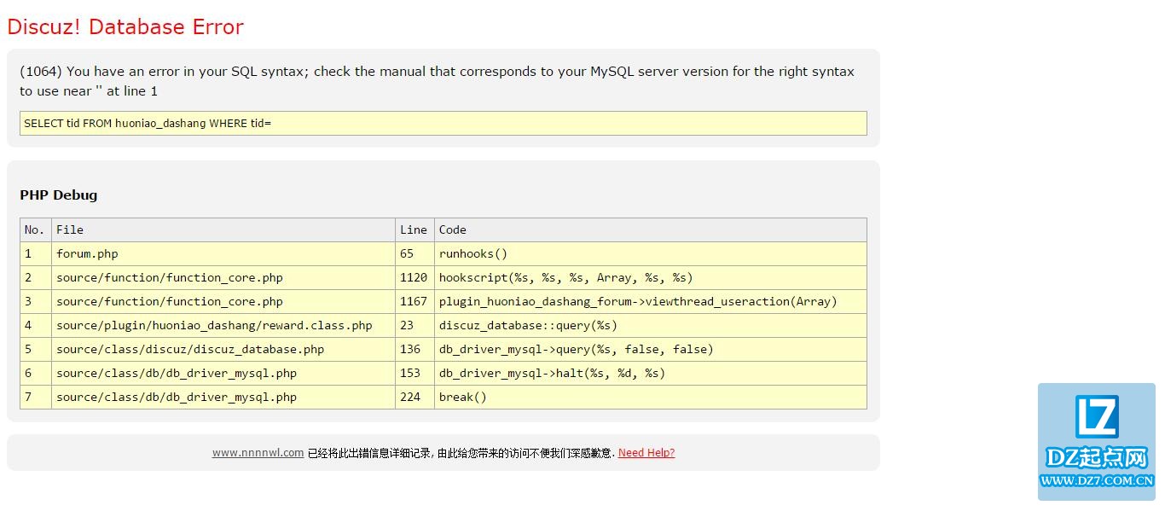
Task: Select the hookscript(%s, %s, %s, Array, %s, %s) cell
Action: [x=651, y=277]
